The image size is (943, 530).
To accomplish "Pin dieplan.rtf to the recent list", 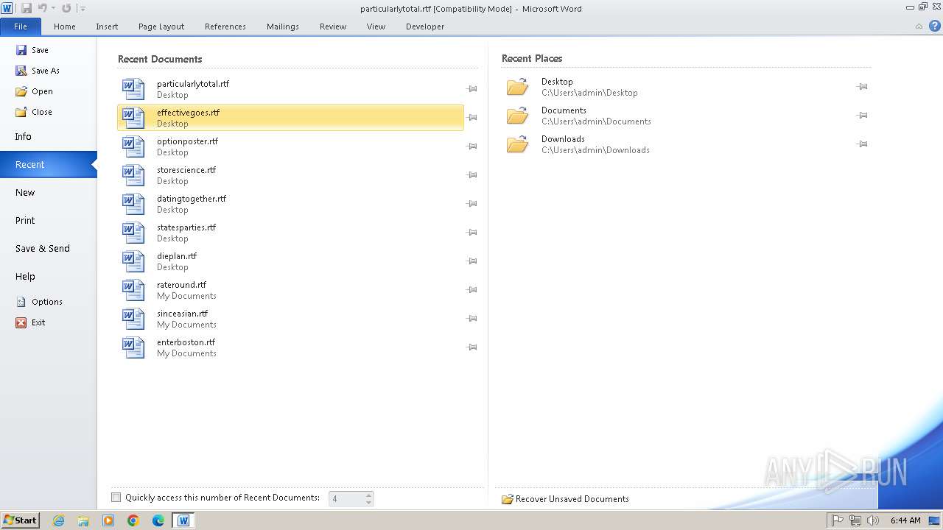I will tap(471, 261).
